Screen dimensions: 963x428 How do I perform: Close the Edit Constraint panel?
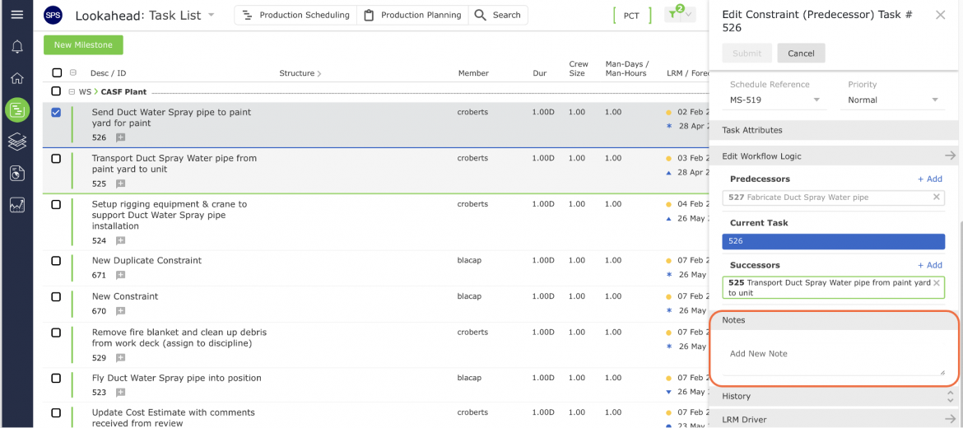pos(940,15)
